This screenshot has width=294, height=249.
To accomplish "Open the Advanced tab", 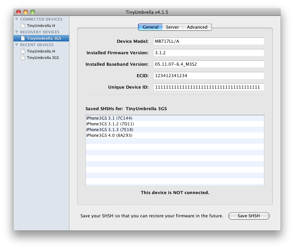I will point(197,27).
